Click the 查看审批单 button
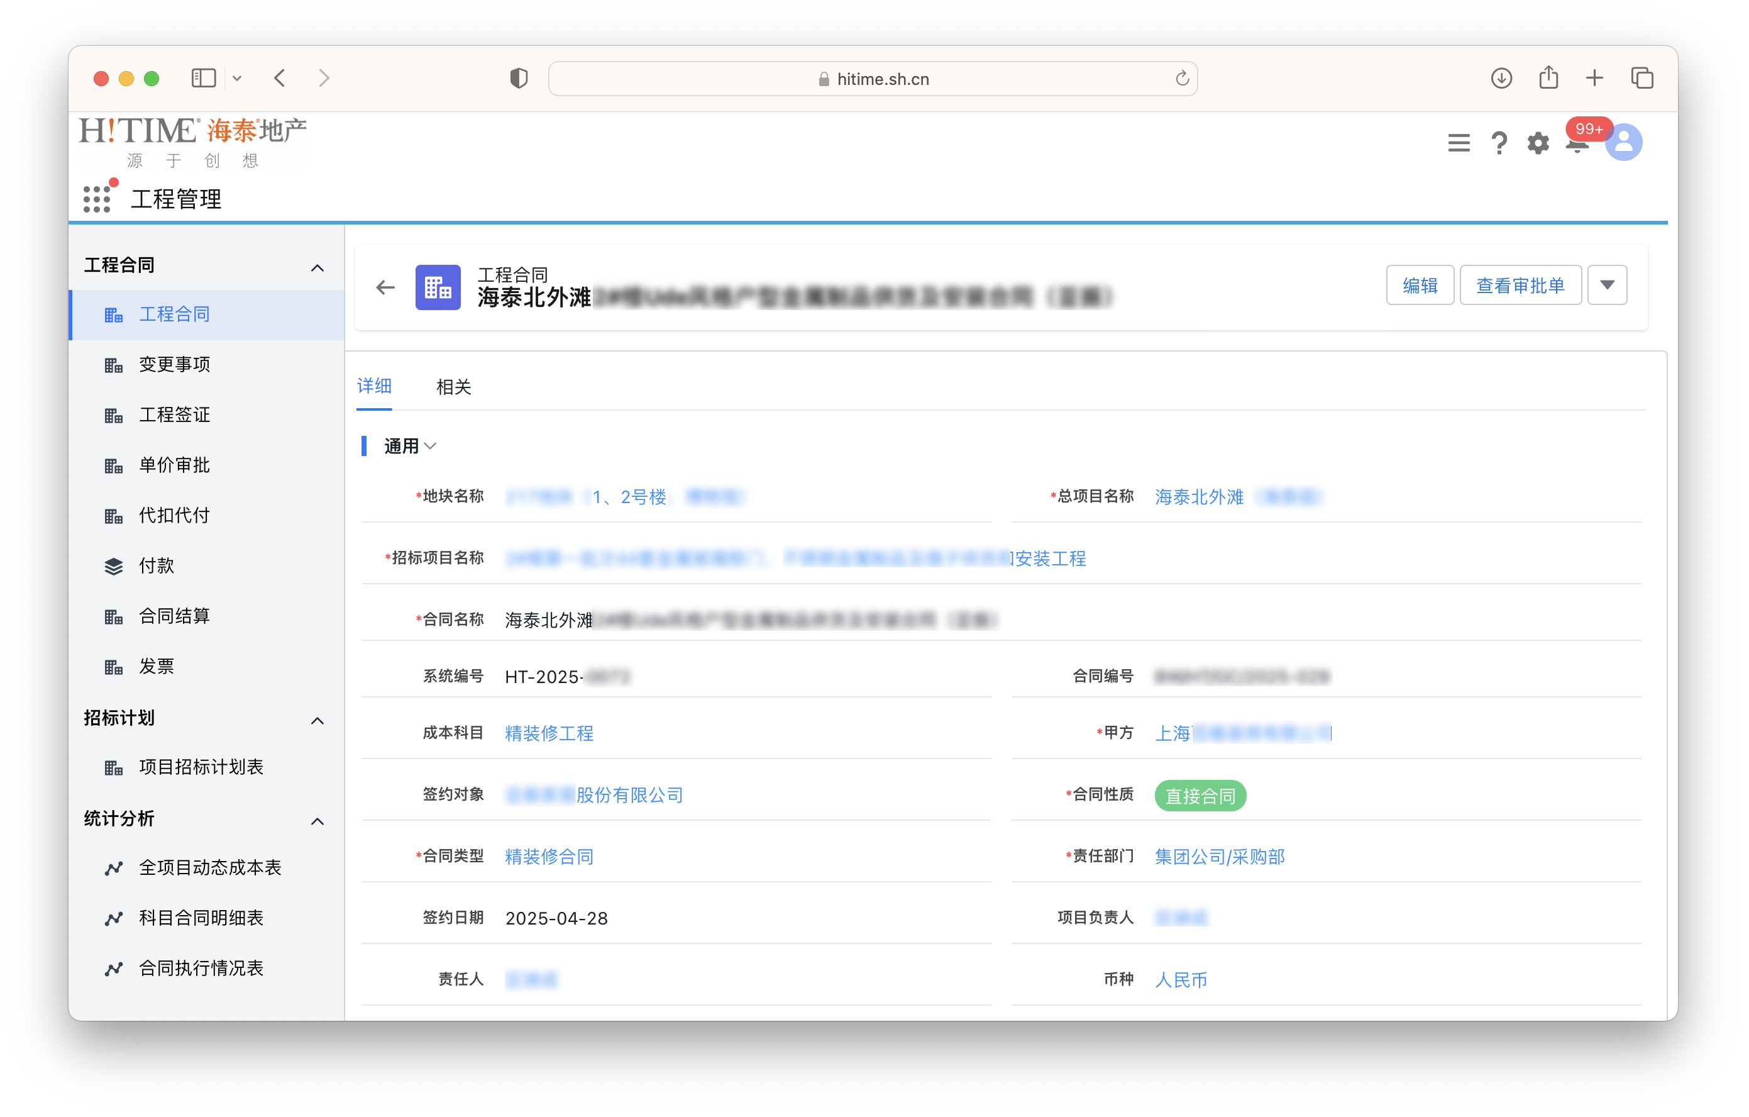1749x1117 pixels. pos(1520,285)
